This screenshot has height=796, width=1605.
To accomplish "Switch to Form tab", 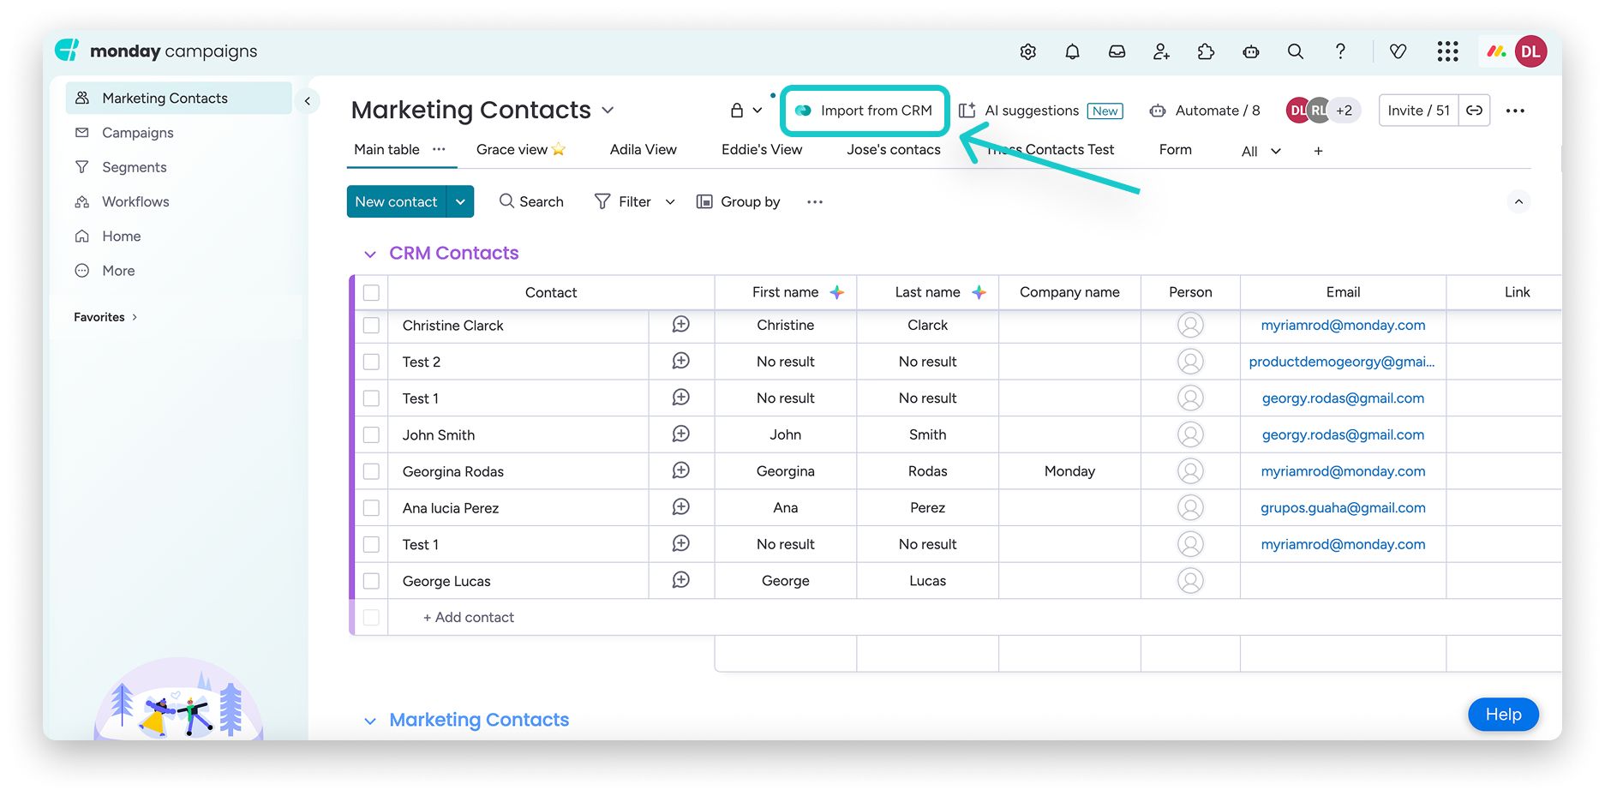I will pos(1176,149).
